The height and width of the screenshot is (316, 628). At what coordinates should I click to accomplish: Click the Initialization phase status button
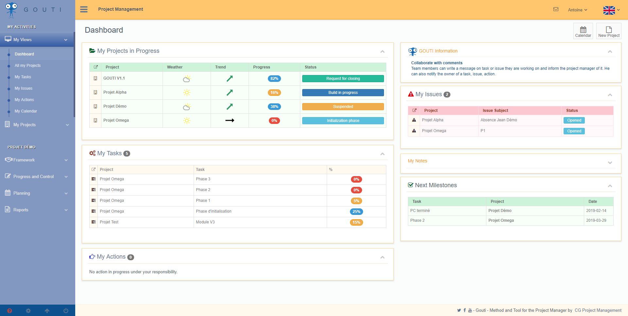pyautogui.click(x=343, y=121)
